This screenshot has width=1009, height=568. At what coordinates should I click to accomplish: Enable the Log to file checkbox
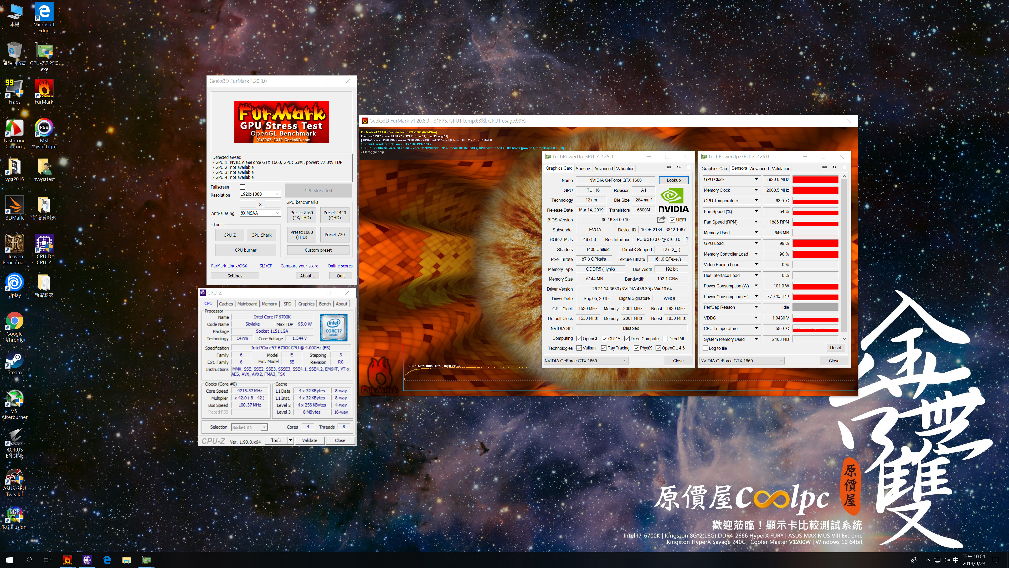point(706,348)
